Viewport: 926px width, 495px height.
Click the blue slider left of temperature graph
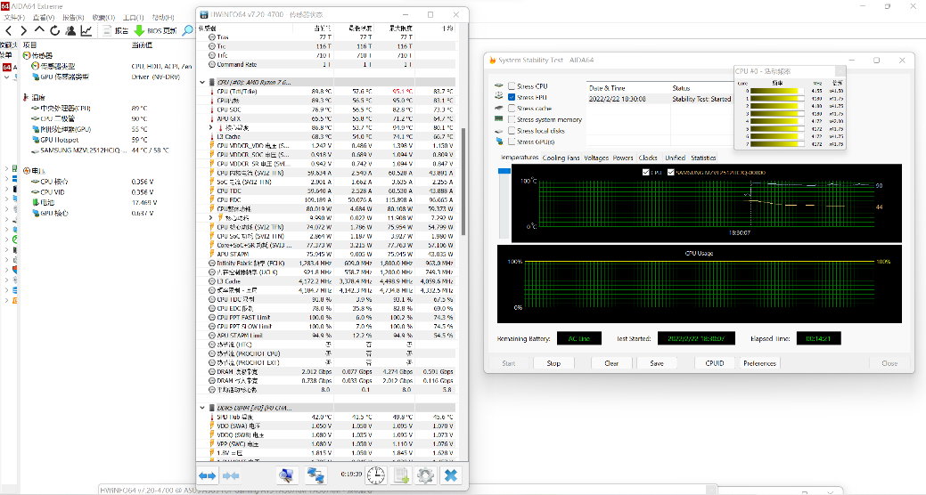[504, 171]
